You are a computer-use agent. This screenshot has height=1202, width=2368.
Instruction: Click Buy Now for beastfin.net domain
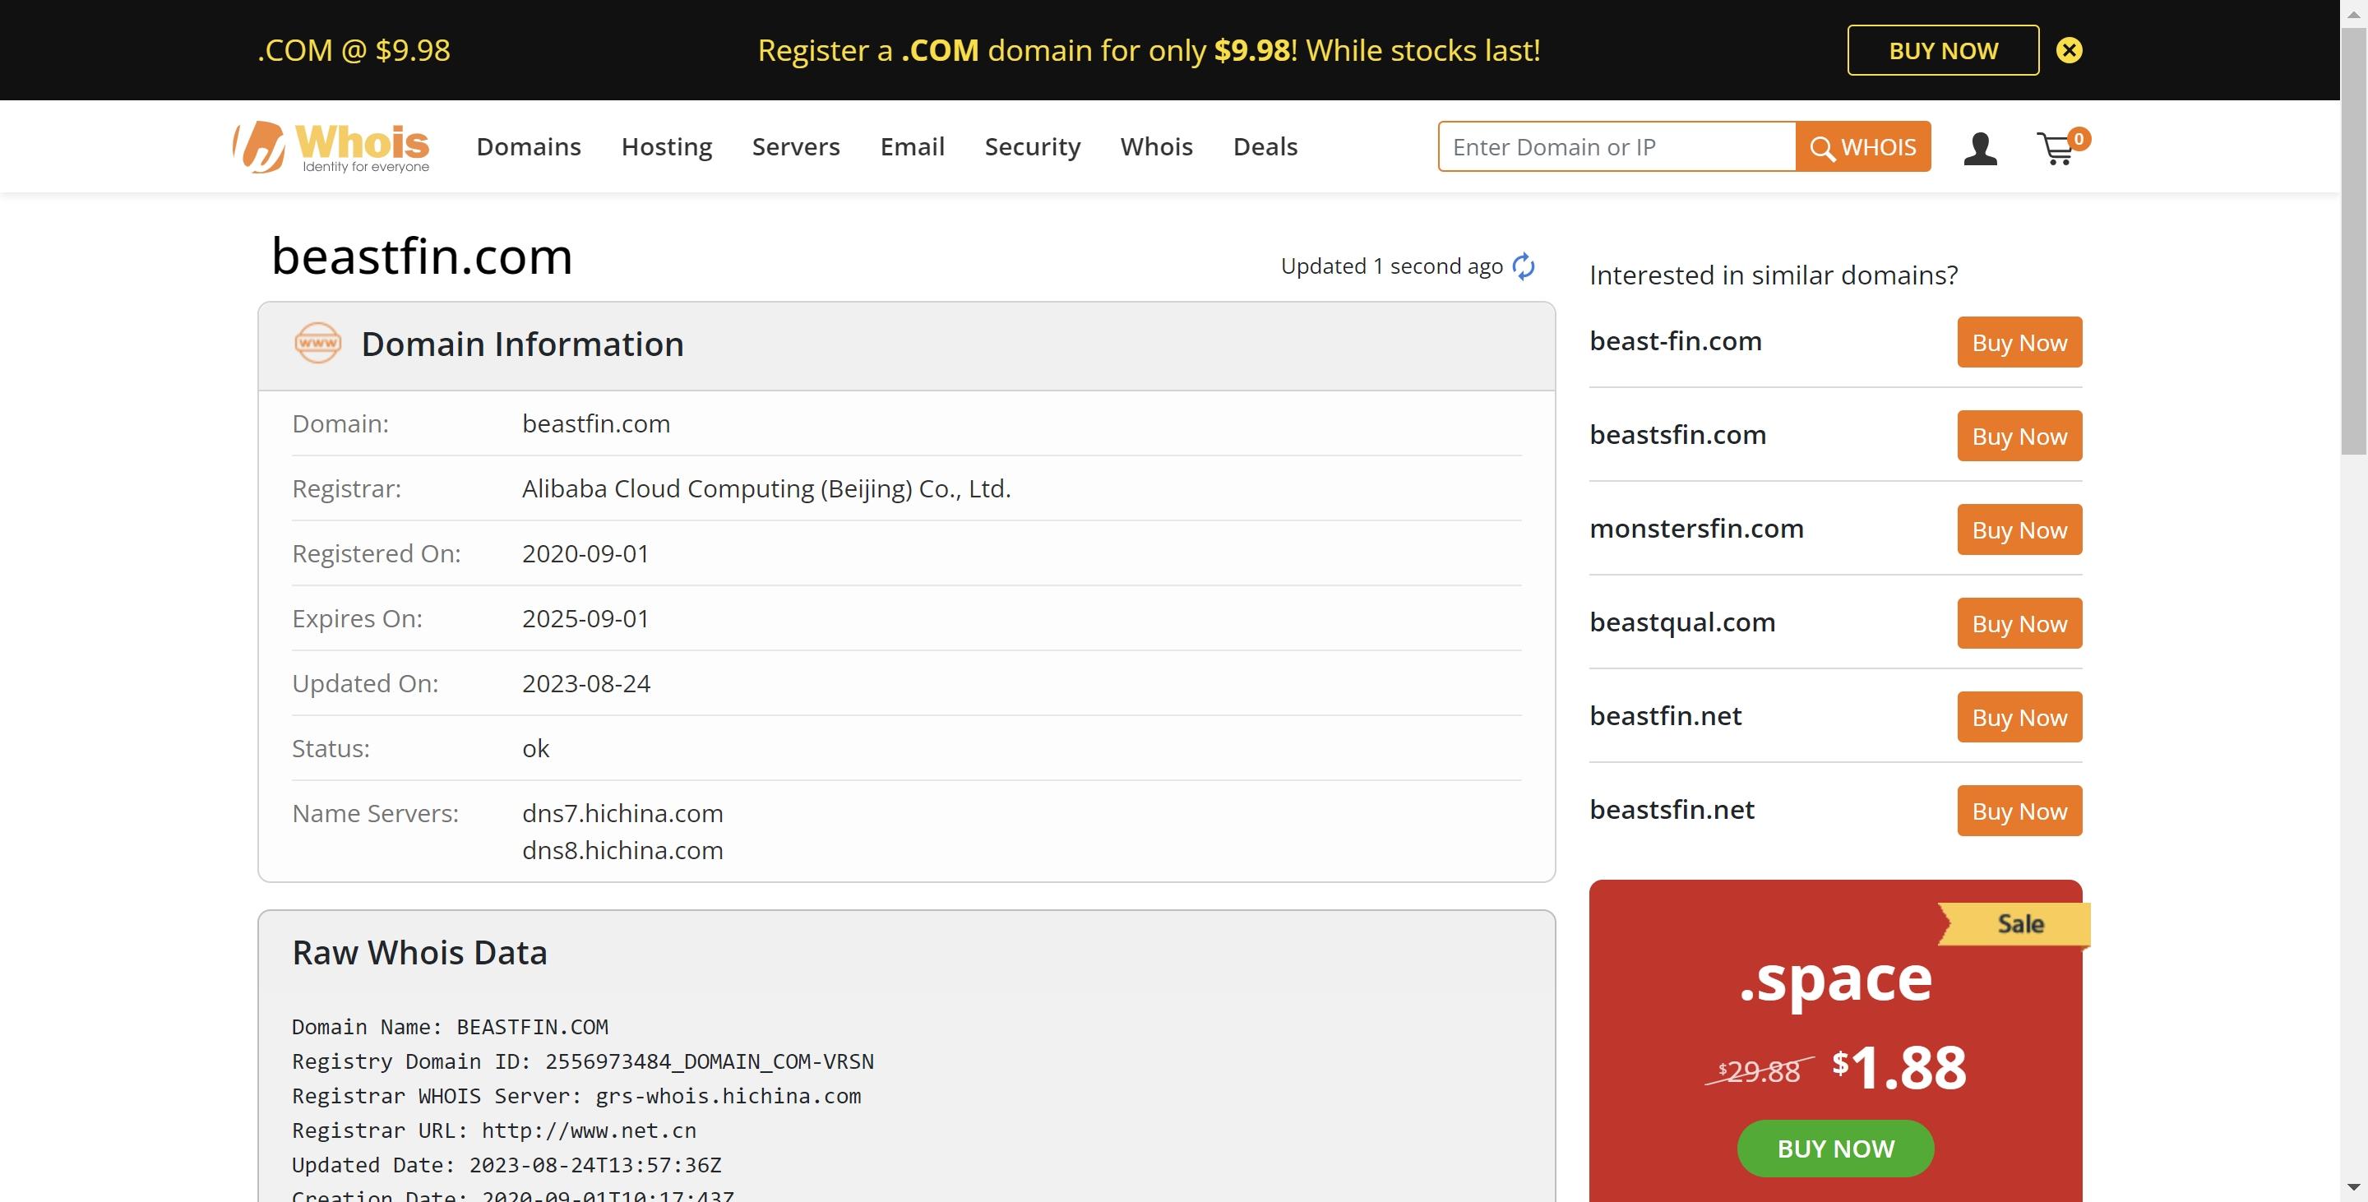pyautogui.click(x=2019, y=716)
